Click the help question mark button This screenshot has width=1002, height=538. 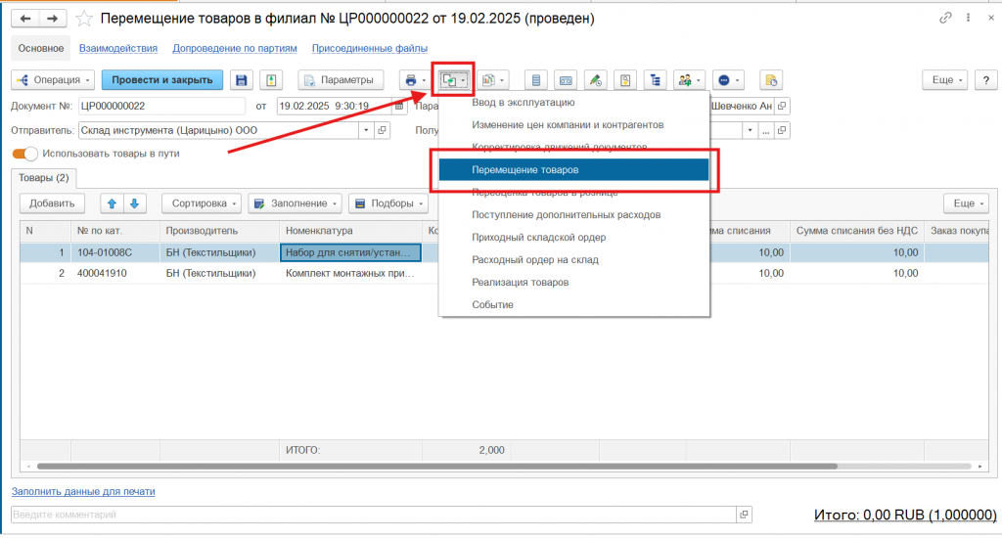[985, 80]
